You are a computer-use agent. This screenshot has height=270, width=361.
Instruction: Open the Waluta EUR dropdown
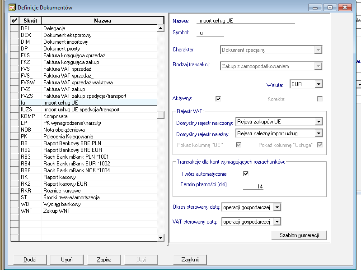point(319,84)
